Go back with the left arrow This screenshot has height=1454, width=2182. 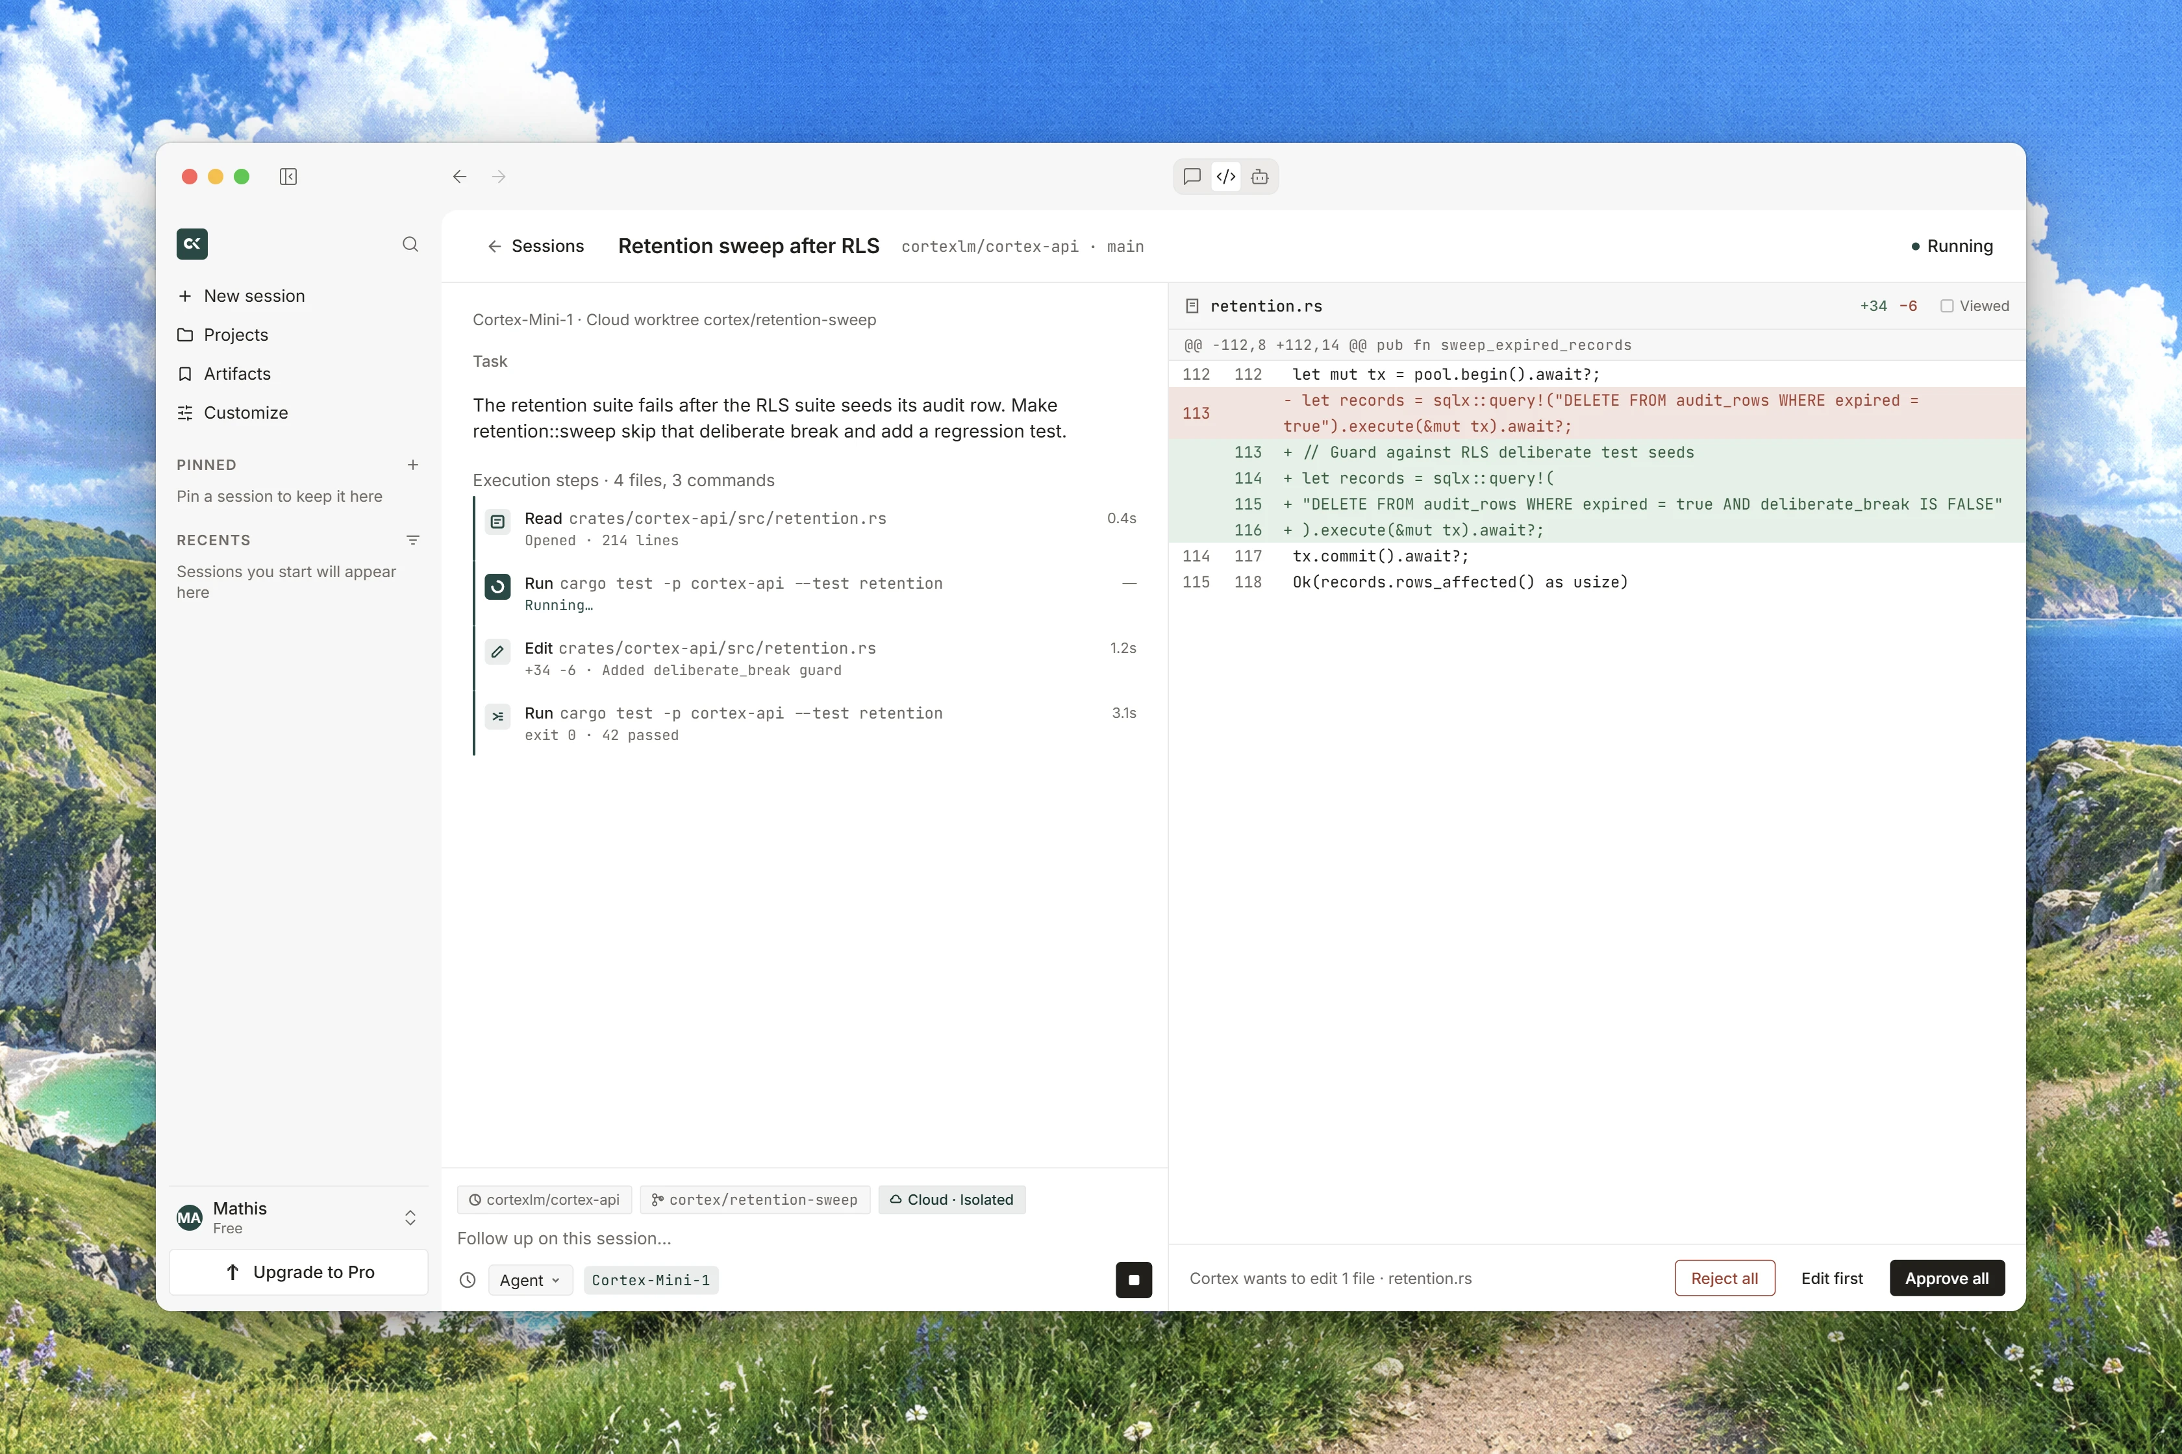pyautogui.click(x=459, y=176)
